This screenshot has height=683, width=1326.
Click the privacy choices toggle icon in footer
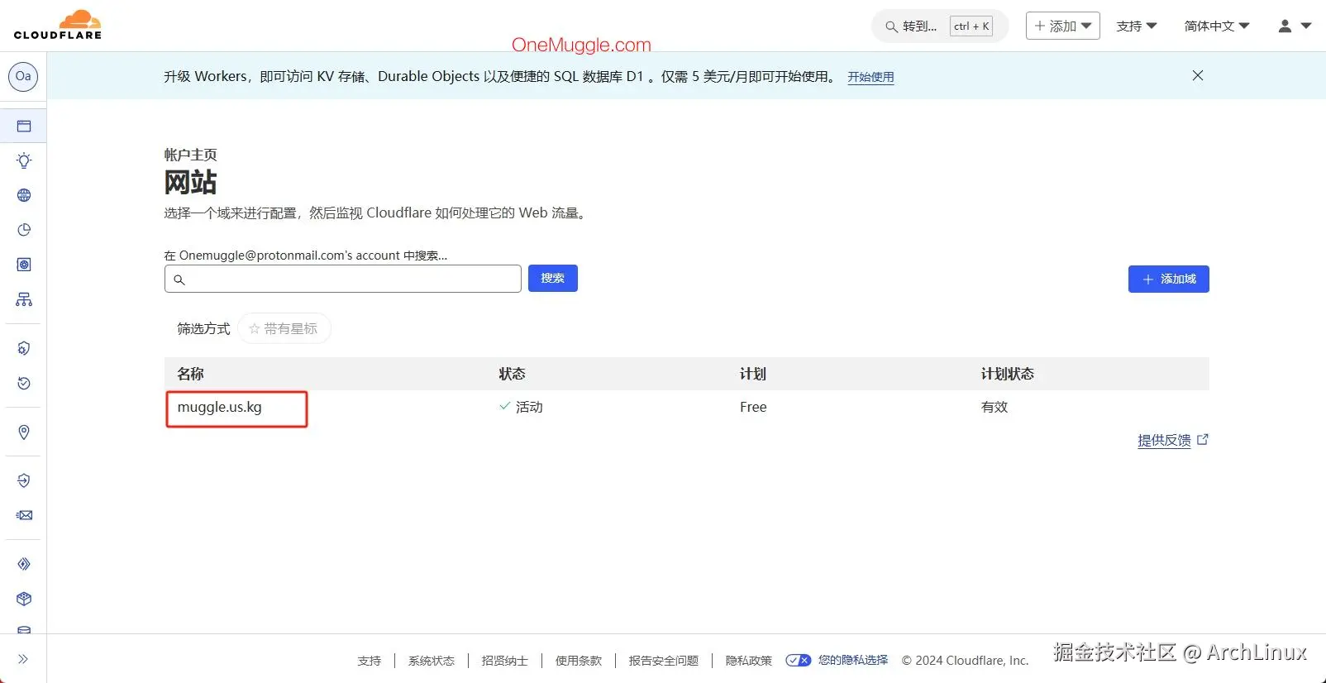pos(798,660)
